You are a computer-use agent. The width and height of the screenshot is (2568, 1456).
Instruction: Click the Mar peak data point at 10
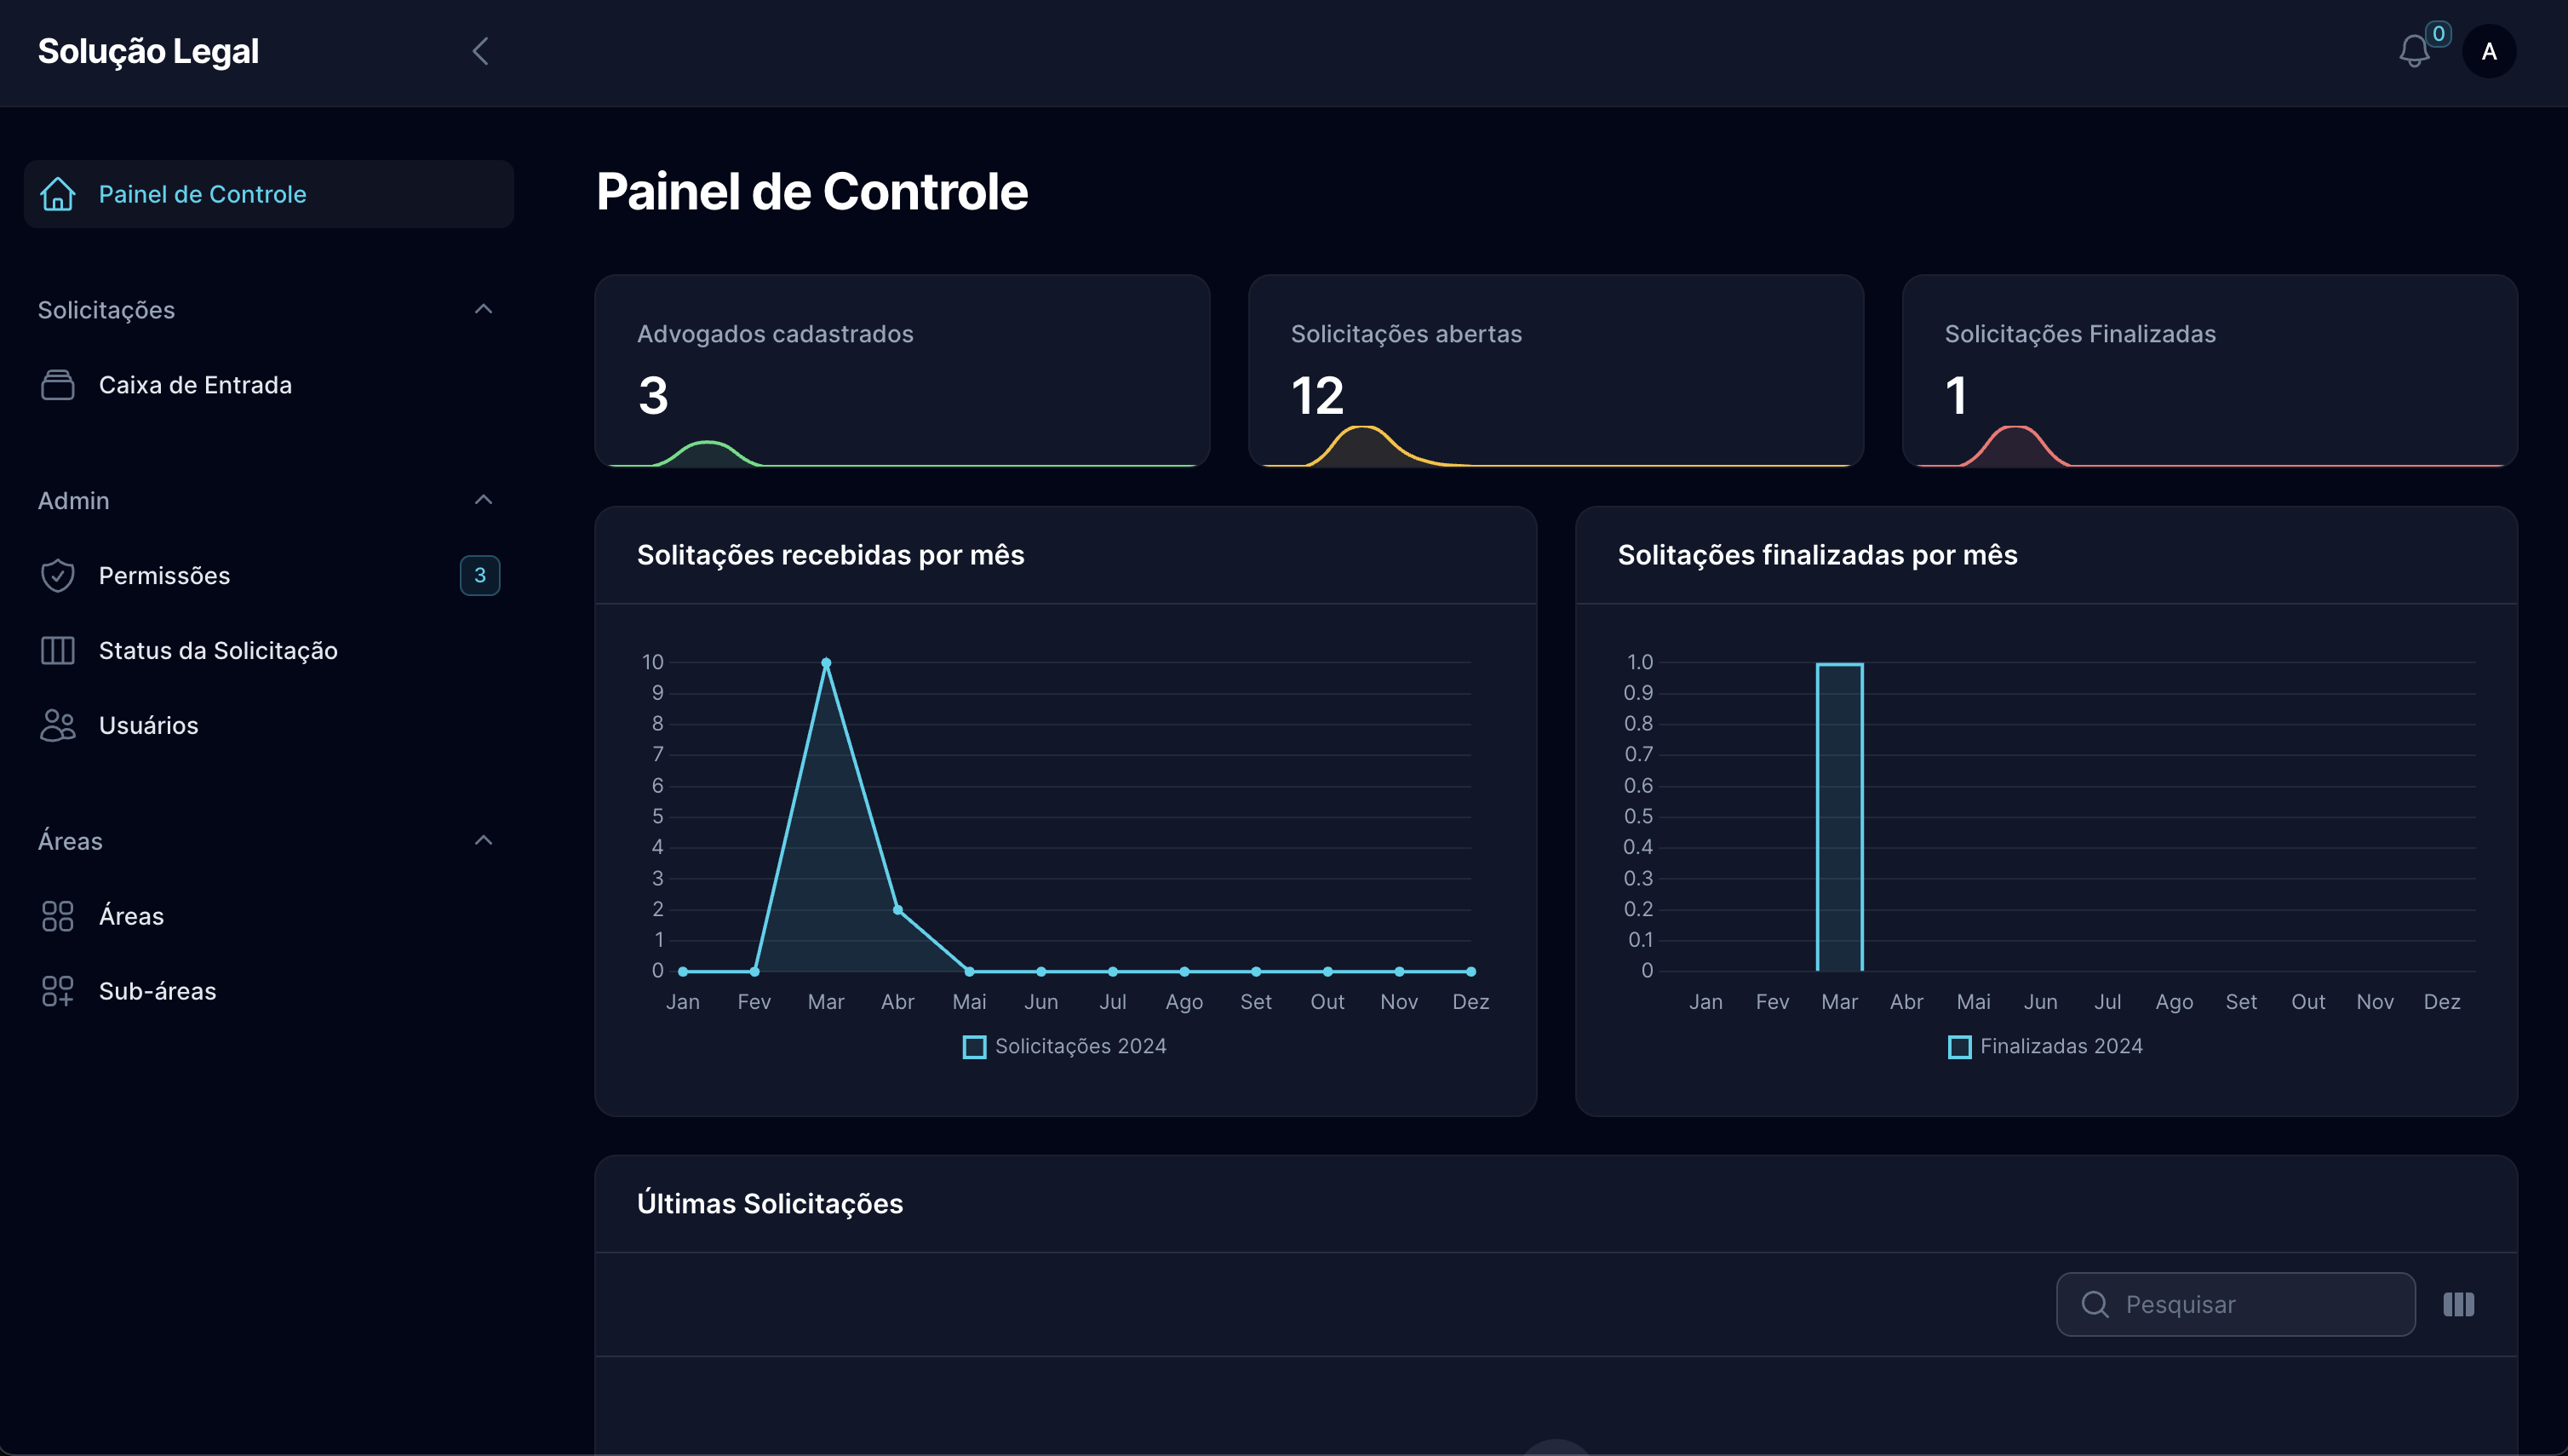pyautogui.click(x=826, y=663)
